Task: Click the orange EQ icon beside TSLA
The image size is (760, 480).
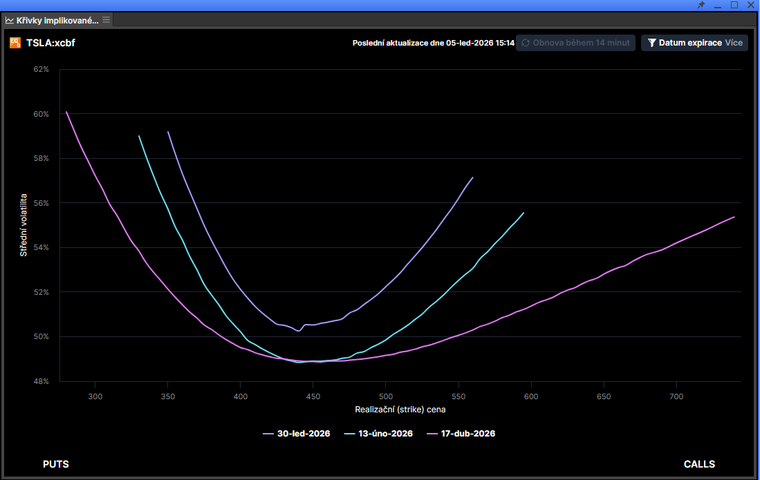Action: coord(15,43)
